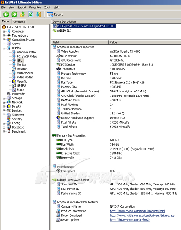This screenshot has width=181, height=230.
Task: Click the Refresh toolbar icon
Action: click(31, 14)
